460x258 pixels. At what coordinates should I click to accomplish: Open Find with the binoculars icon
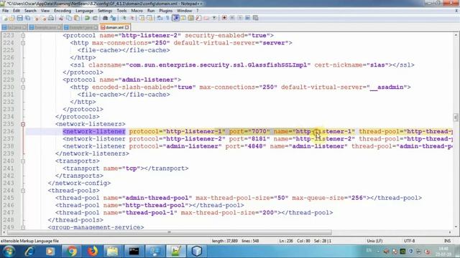(x=106, y=18)
